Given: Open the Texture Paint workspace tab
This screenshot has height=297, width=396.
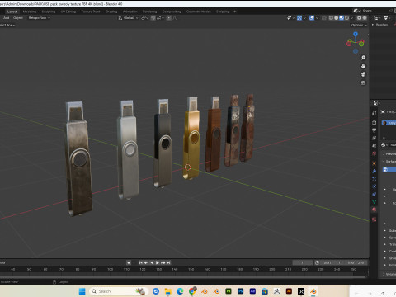Looking at the screenshot, I should pos(91,12).
